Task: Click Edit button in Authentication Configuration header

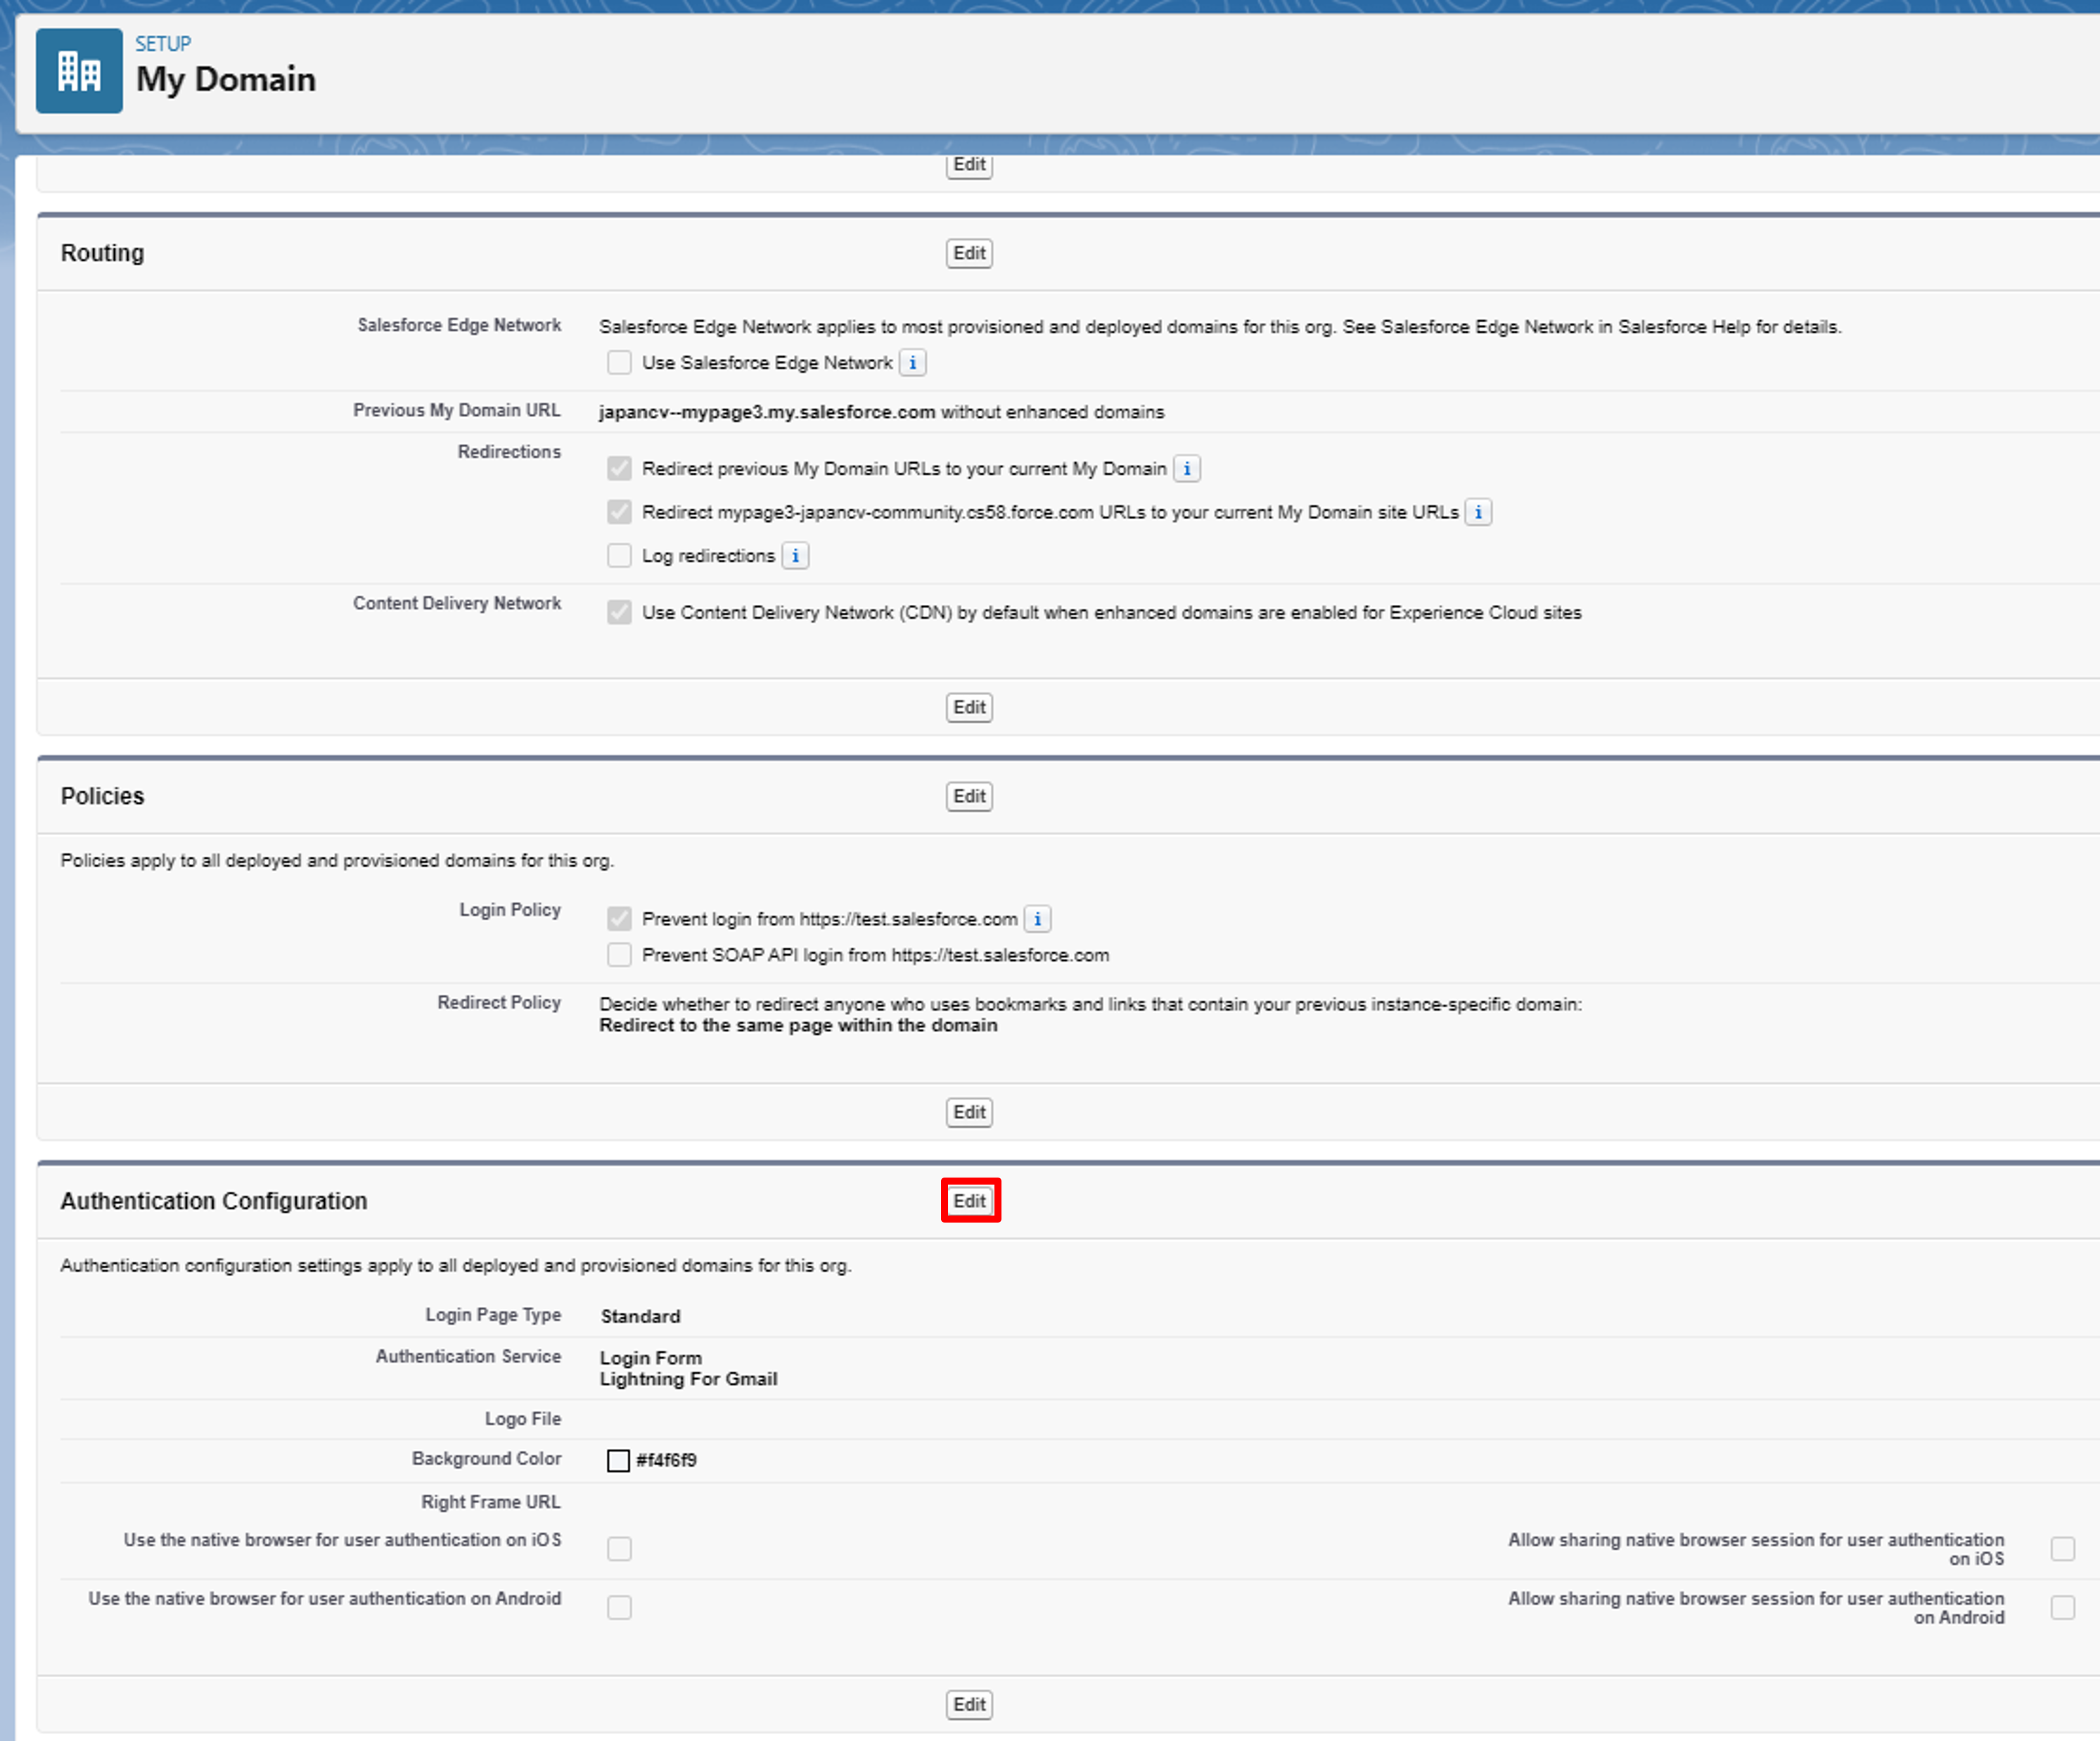Action: click(969, 1201)
